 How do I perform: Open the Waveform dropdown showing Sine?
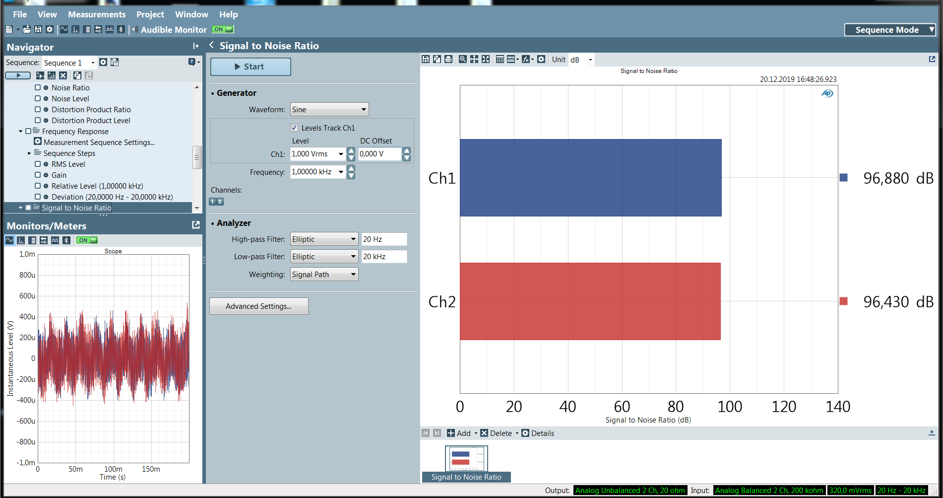pos(329,109)
